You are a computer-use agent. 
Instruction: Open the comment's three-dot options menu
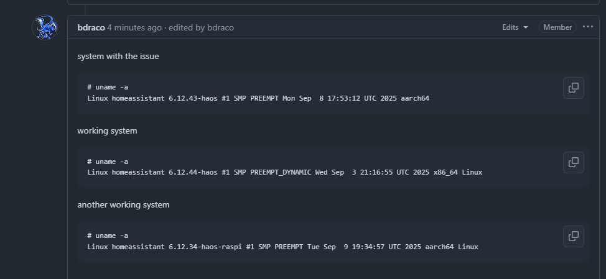[588, 27]
